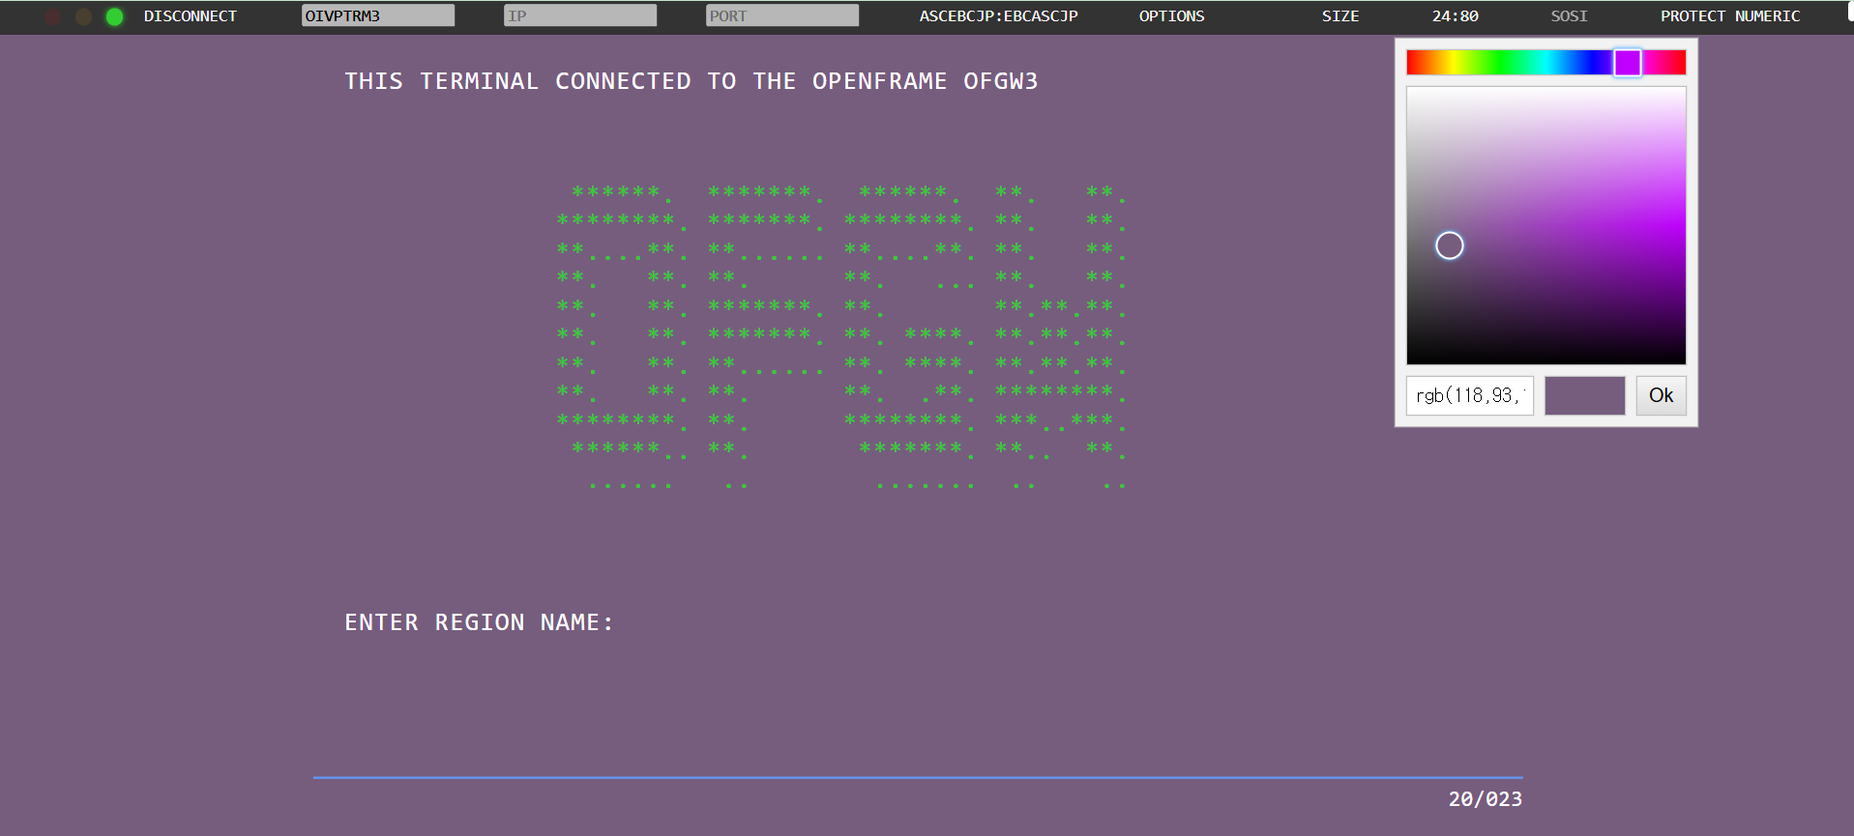Open the 24:80 screen size selector
This screenshot has height=836, width=1854.
[x=1455, y=16]
